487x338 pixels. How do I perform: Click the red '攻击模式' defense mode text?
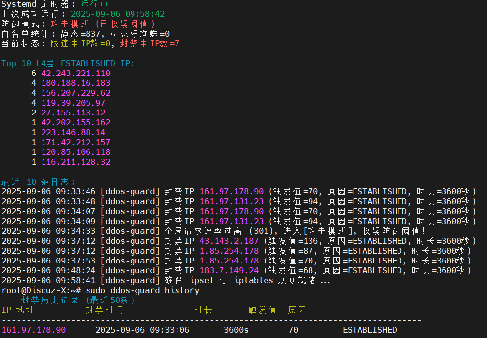pos(70,24)
